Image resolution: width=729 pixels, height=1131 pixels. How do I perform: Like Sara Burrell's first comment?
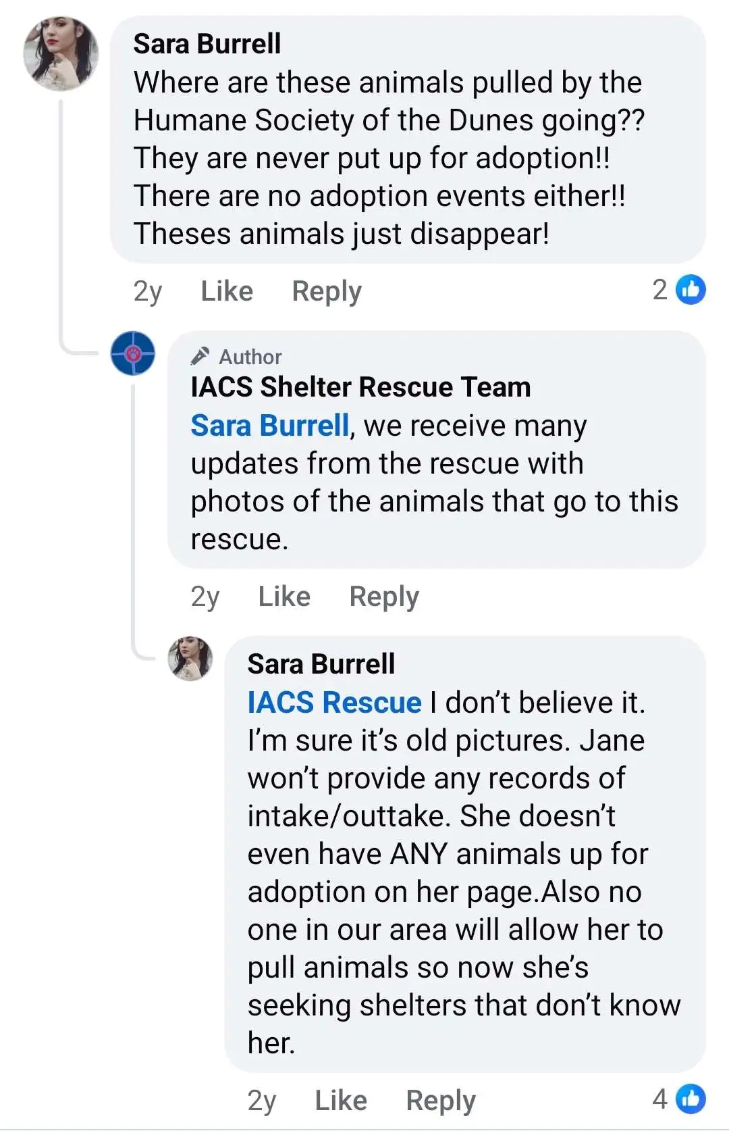pyautogui.click(x=227, y=291)
